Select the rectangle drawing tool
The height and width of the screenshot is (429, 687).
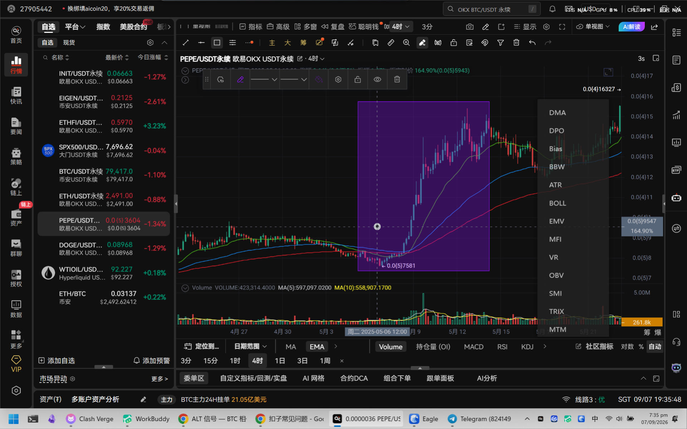tap(217, 43)
